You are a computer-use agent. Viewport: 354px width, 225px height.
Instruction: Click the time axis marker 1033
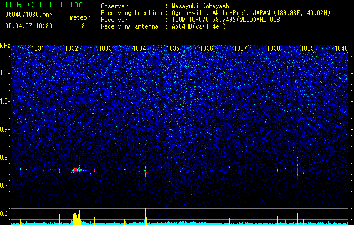(105, 48)
